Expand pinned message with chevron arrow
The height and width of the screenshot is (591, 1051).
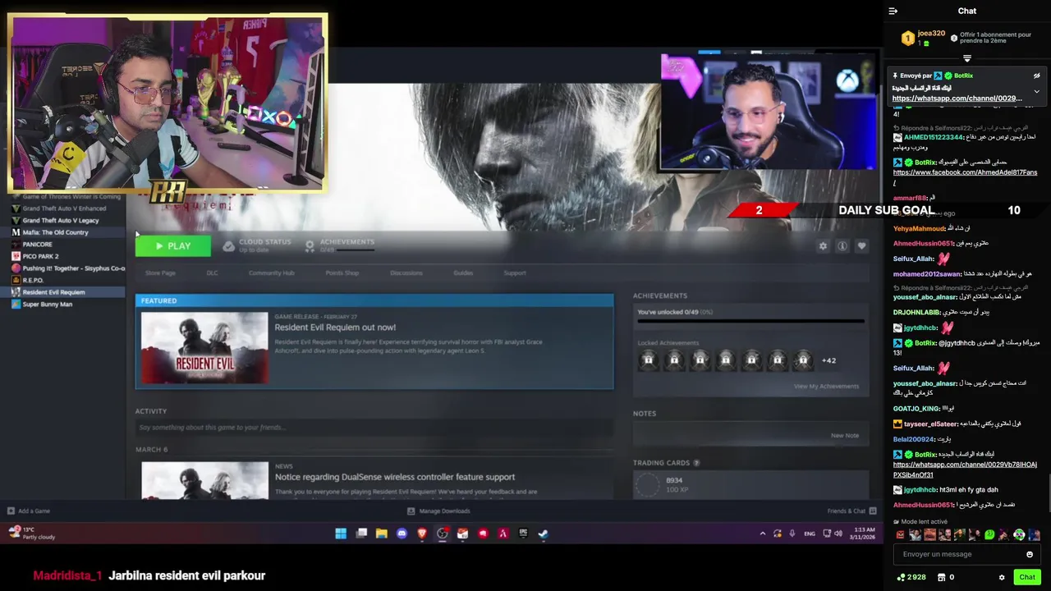coord(1036,91)
